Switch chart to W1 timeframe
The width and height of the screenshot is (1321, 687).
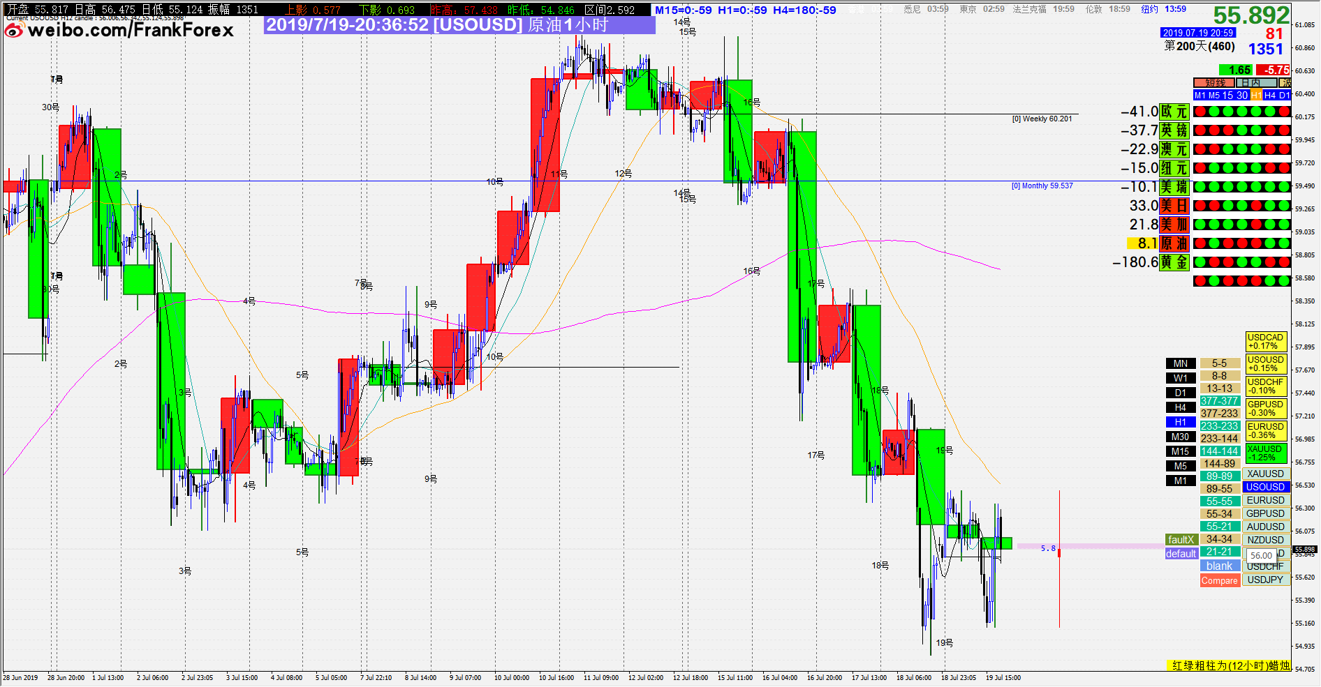pos(1180,378)
